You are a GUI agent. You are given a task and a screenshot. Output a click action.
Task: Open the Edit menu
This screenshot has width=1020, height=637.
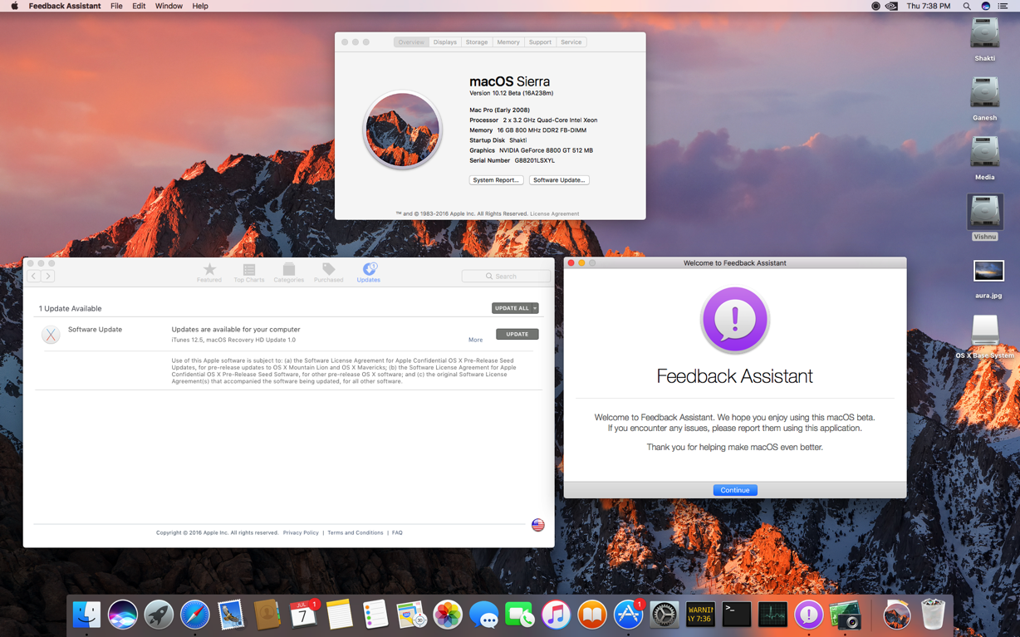[x=139, y=6]
